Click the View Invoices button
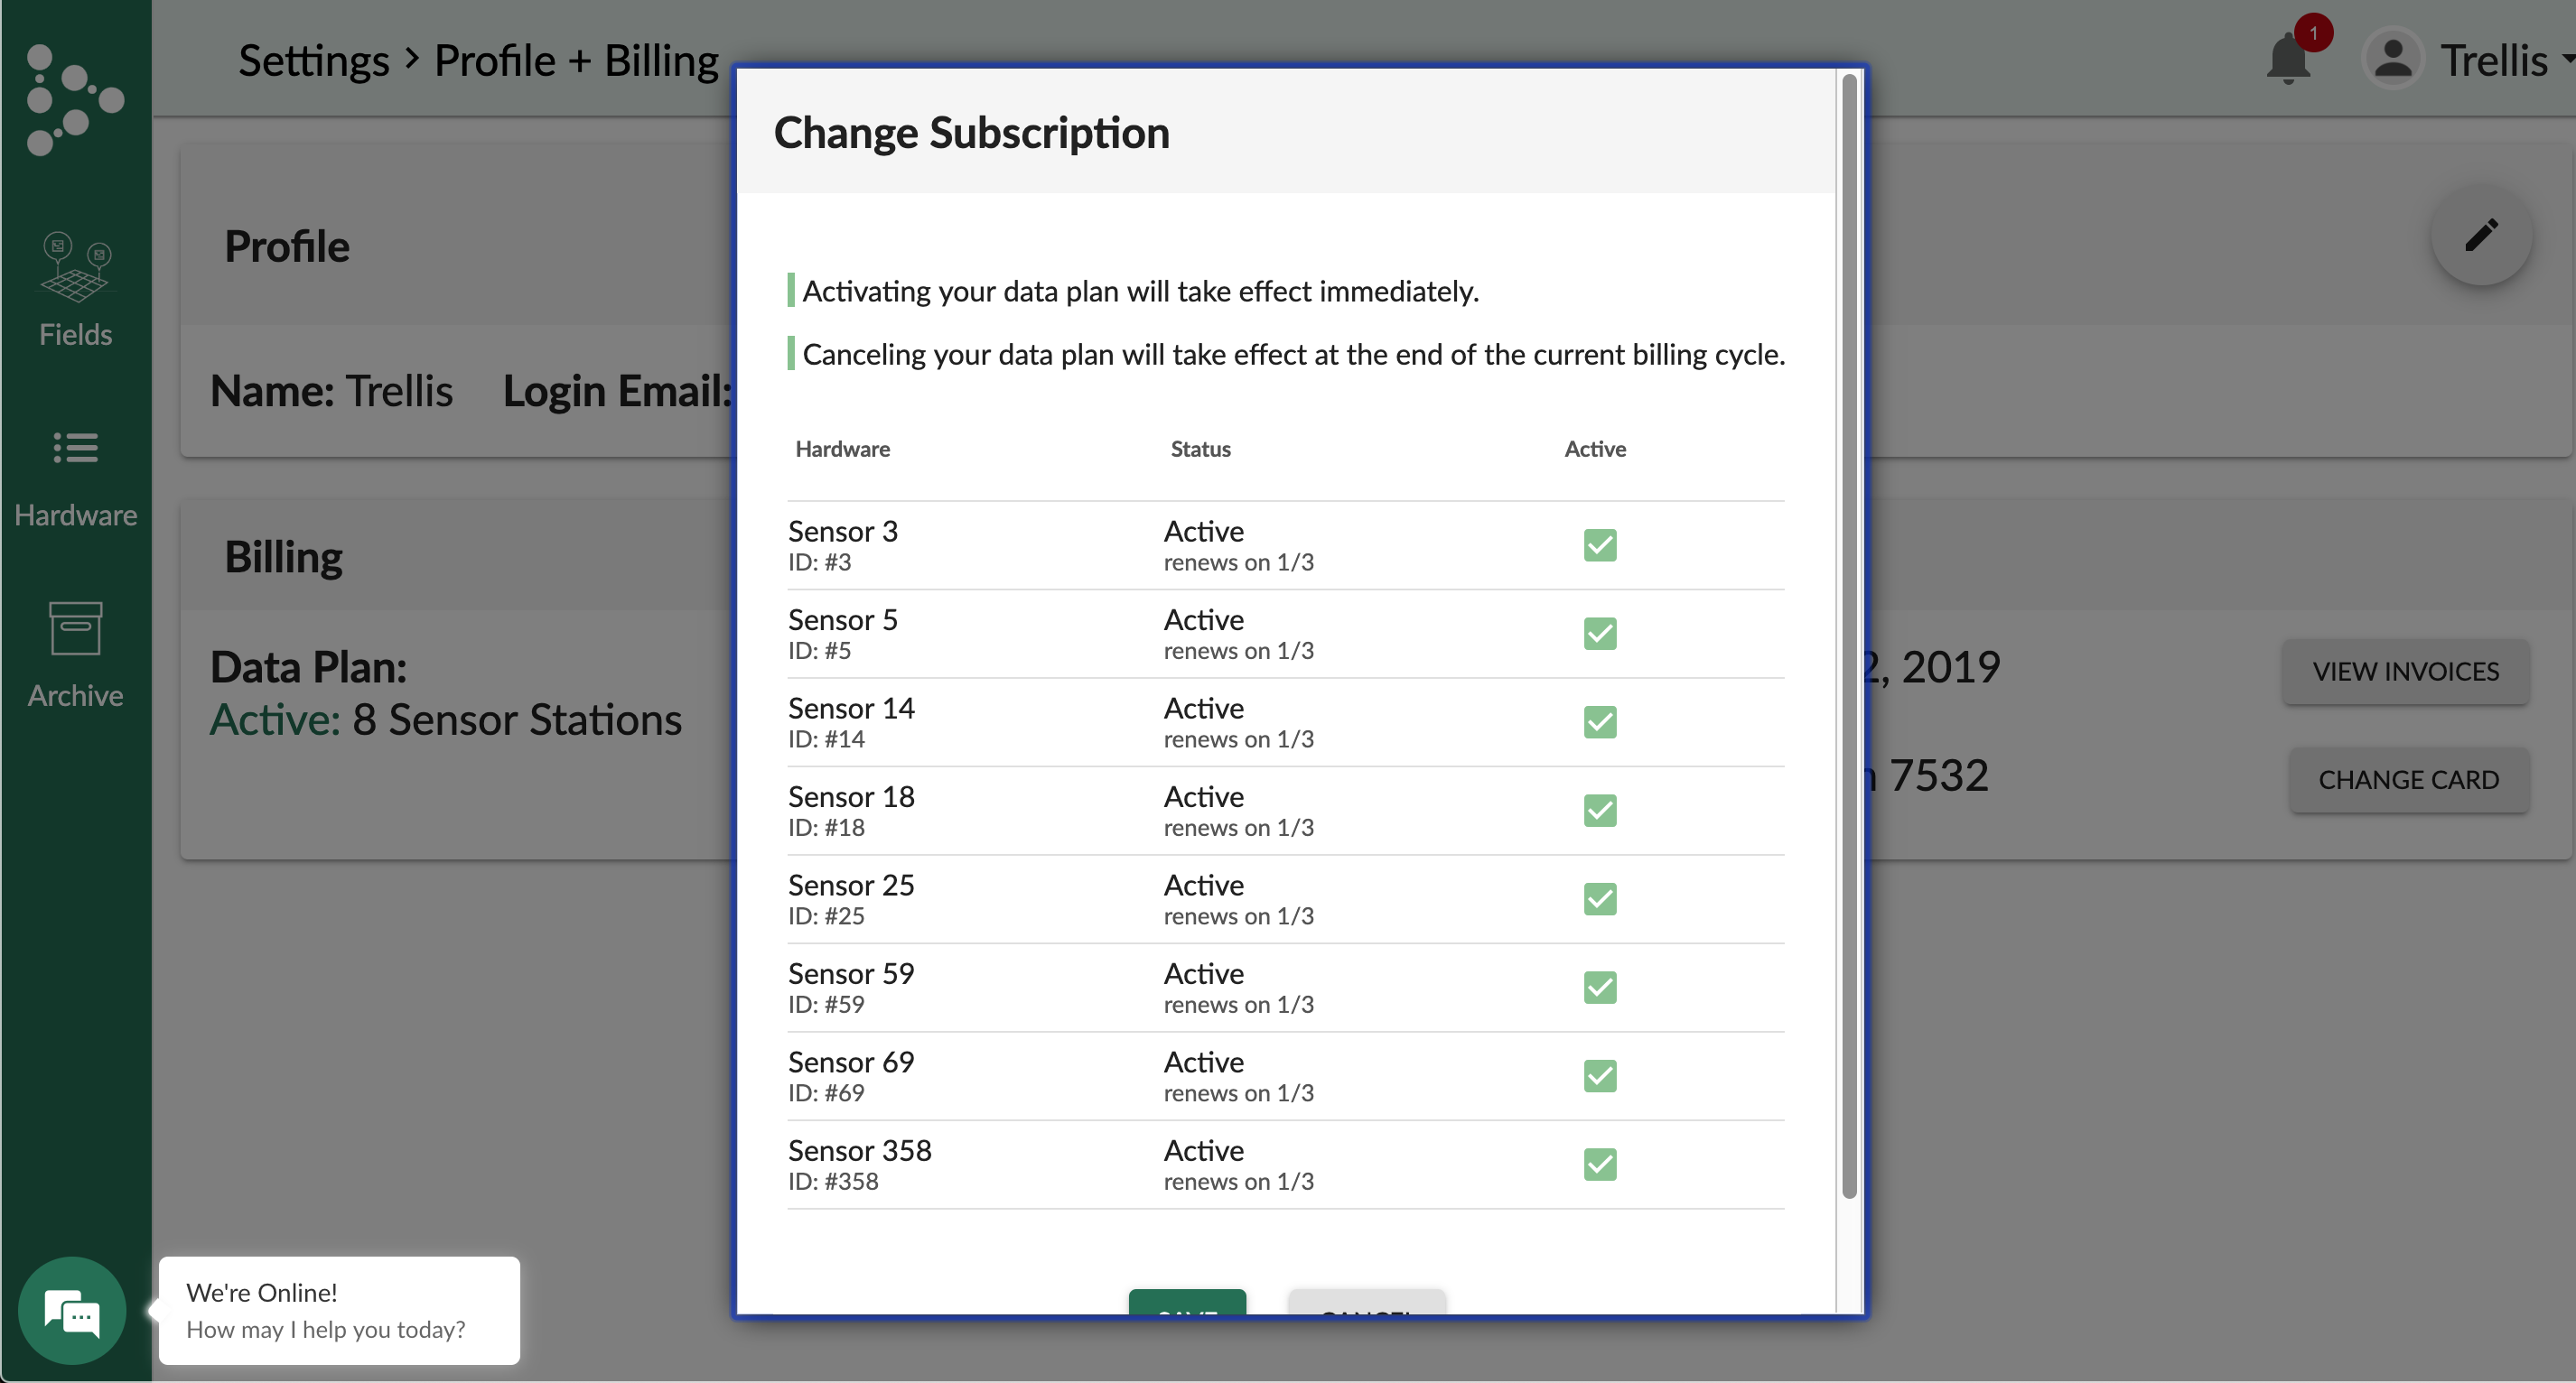The height and width of the screenshot is (1383, 2576). click(x=2405, y=672)
